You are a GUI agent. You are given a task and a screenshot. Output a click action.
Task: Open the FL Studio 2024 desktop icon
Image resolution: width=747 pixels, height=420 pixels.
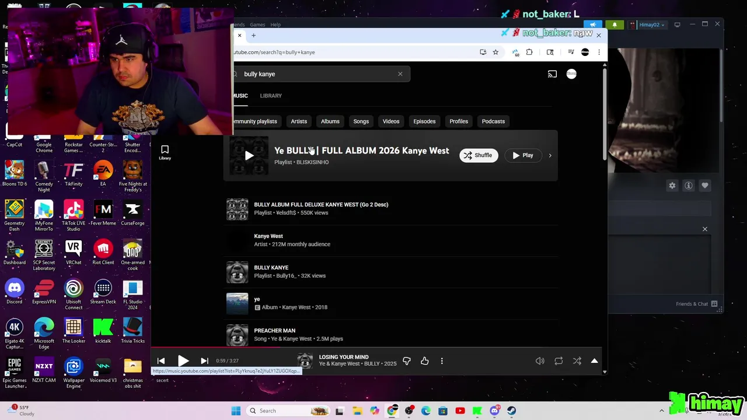[x=132, y=294]
